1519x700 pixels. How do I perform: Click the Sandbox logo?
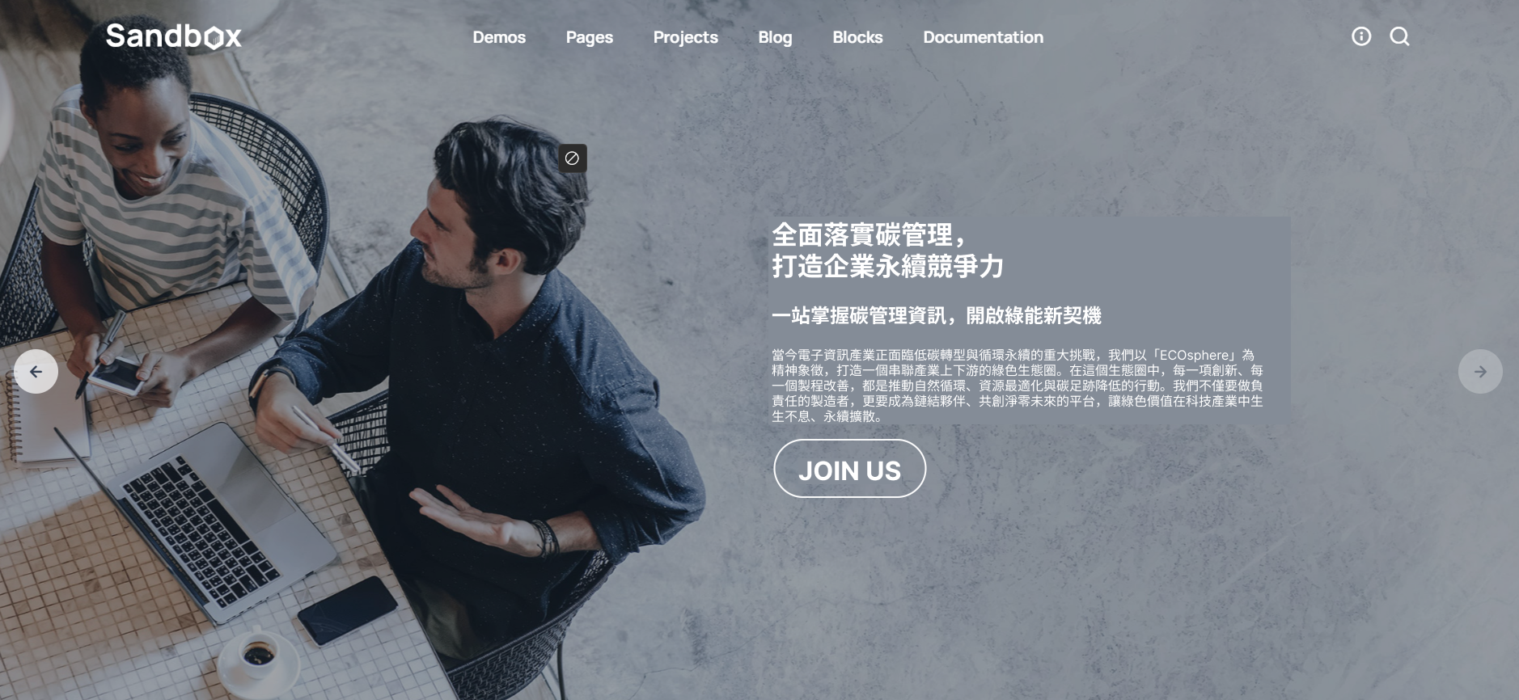pos(174,36)
